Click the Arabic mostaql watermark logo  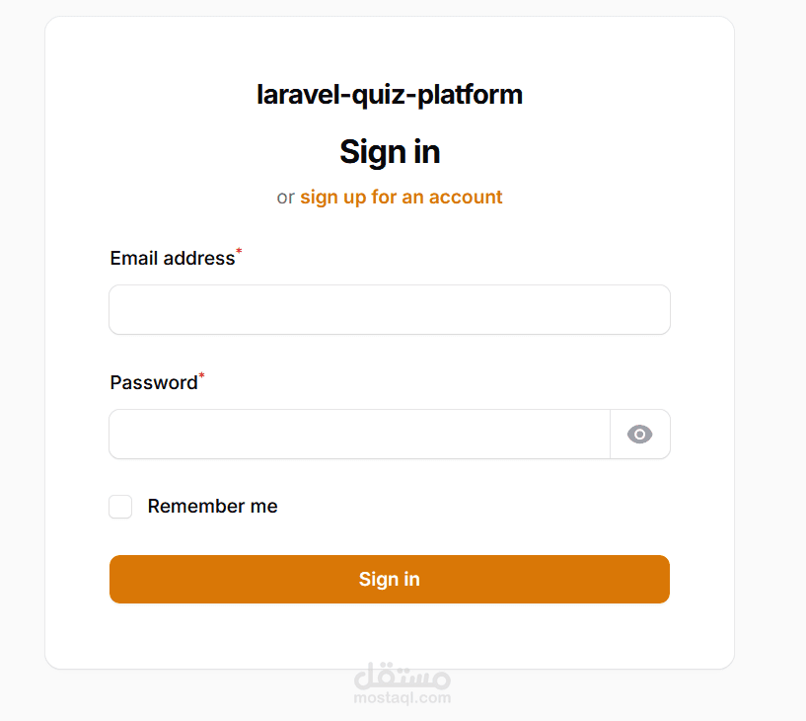pyautogui.click(x=402, y=676)
